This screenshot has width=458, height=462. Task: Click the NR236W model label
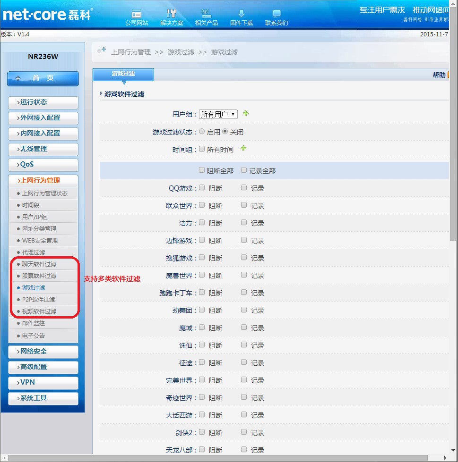43,57
